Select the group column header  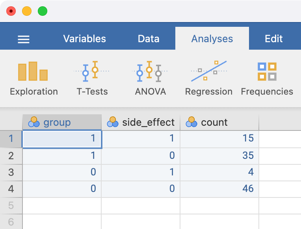57,122
